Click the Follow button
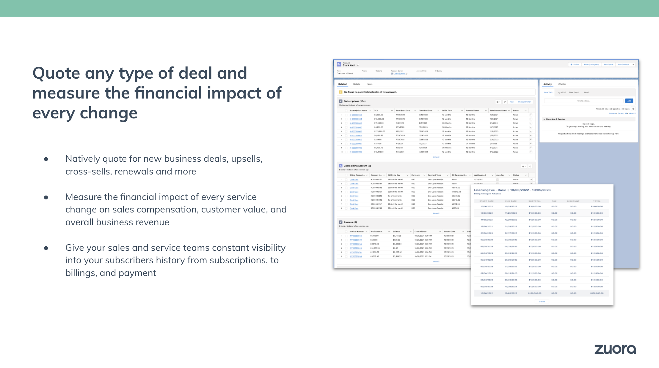 pyautogui.click(x=575, y=64)
